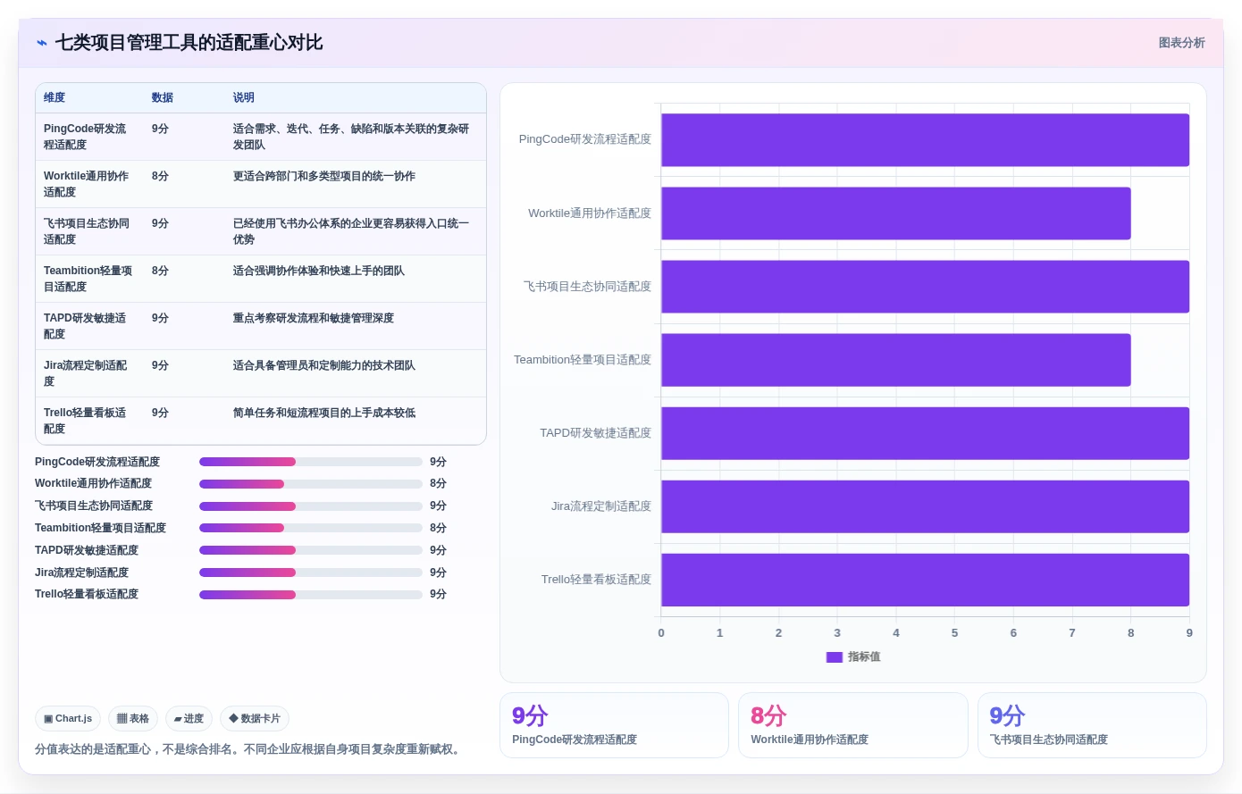This screenshot has width=1242, height=794.
Task: Click description 更适合跨部门和多类型项目的统一协作
Action: click(x=324, y=176)
